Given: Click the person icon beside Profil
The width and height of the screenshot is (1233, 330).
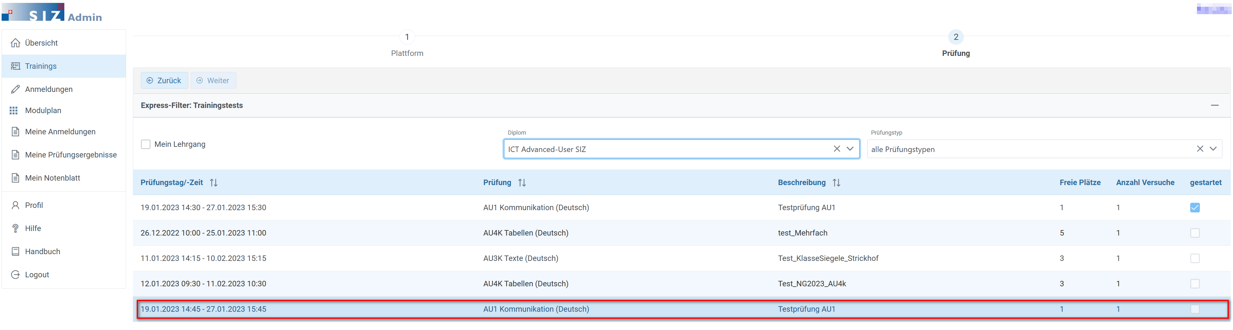Looking at the screenshot, I should [15, 205].
